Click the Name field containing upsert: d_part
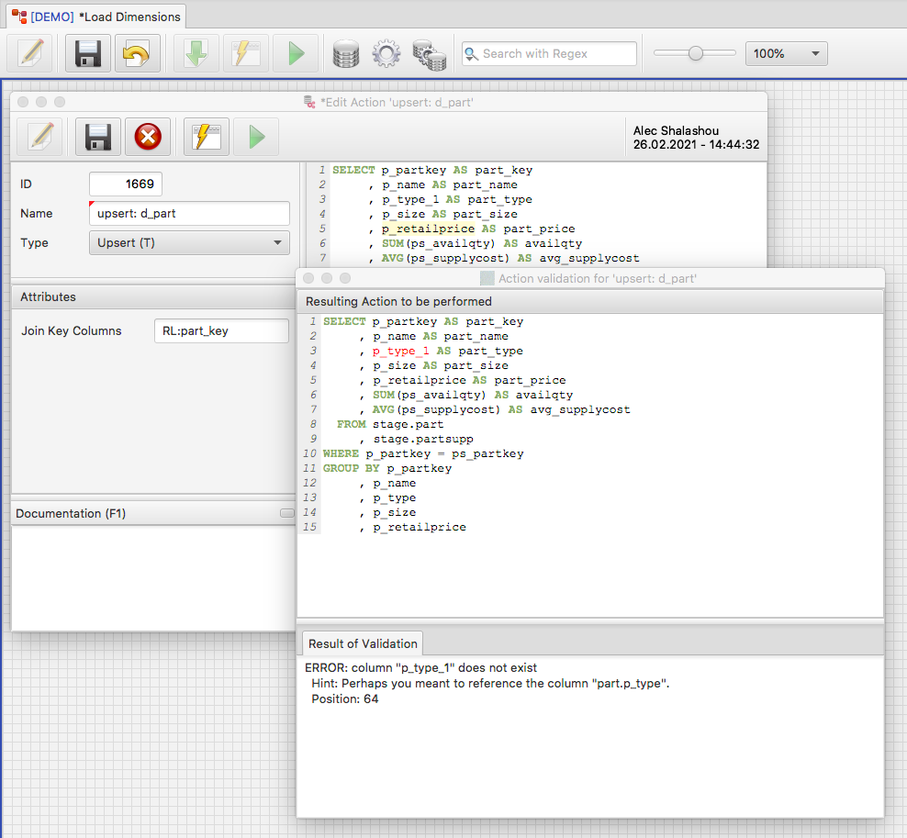The height and width of the screenshot is (838, 907). tap(189, 214)
